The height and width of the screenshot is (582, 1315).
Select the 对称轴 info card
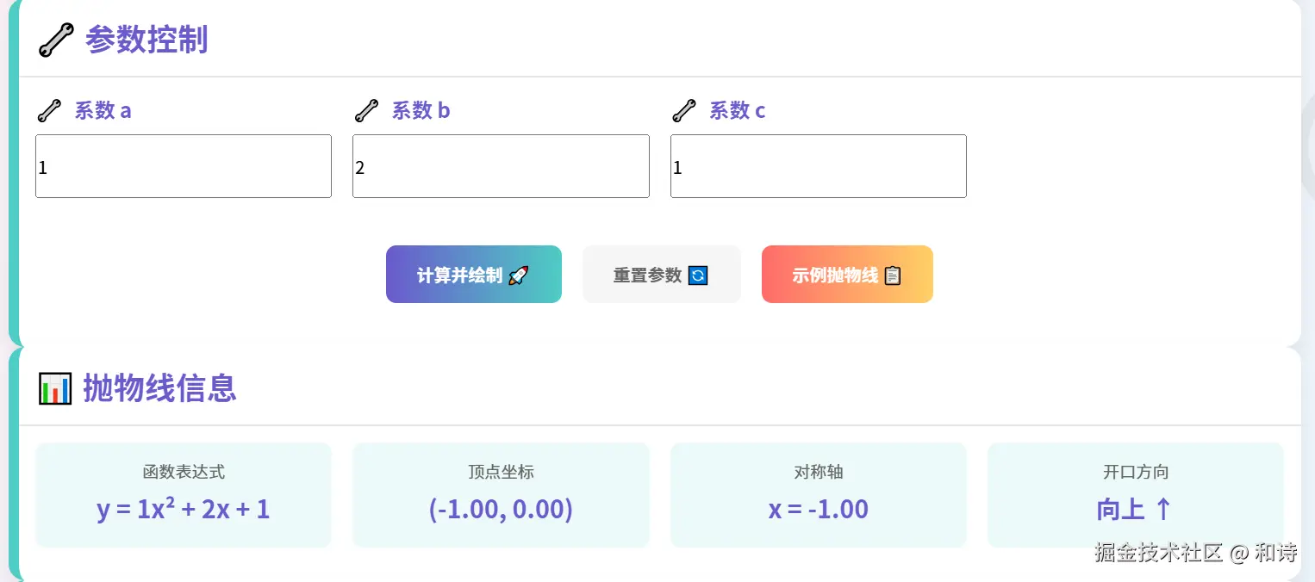click(818, 495)
